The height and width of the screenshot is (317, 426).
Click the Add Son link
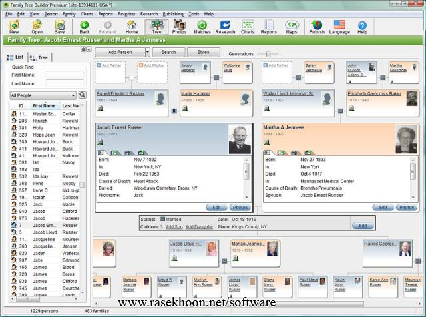click(174, 227)
